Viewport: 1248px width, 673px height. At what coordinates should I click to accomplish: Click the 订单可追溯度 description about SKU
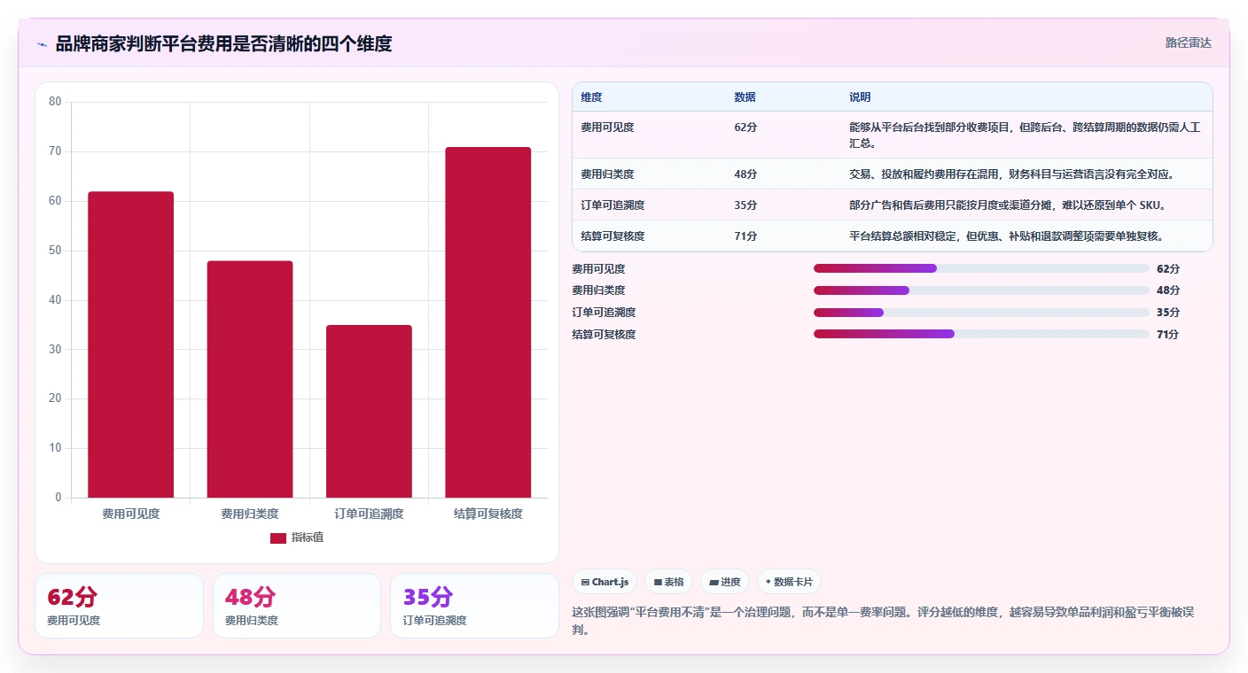click(1008, 205)
